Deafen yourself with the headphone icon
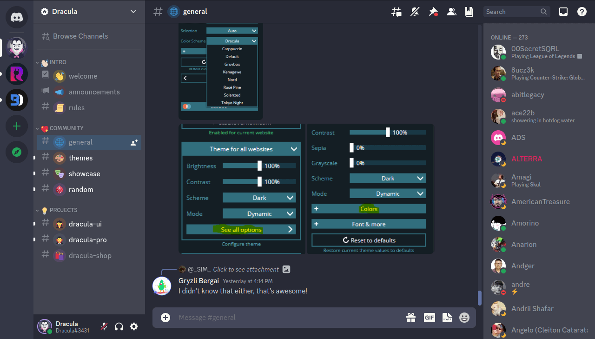 point(119,326)
